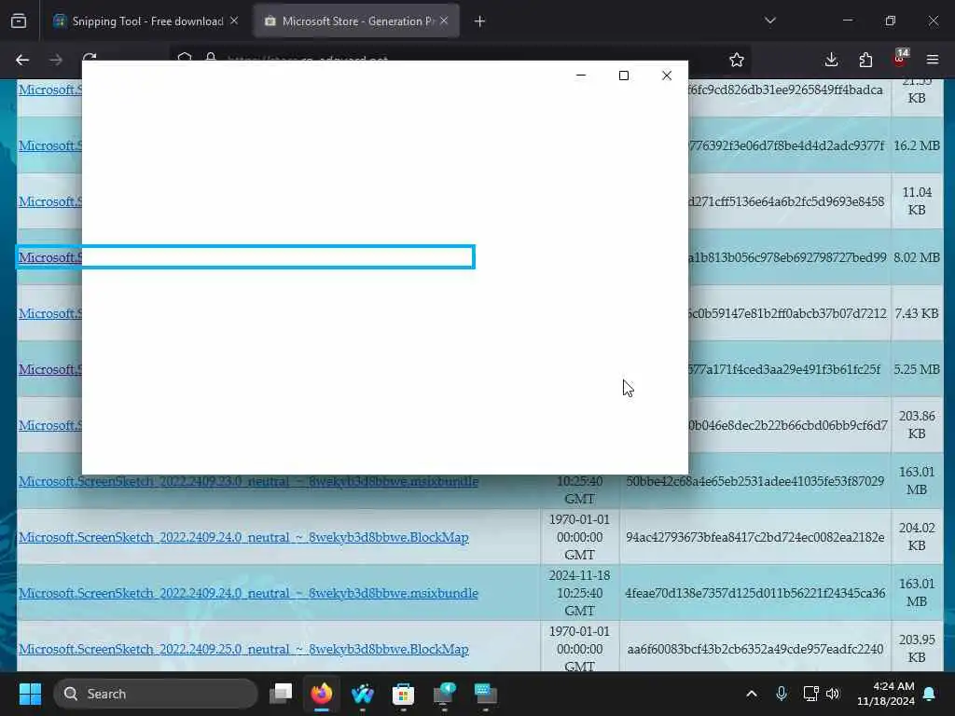Open a new browser tab
Viewport: 955px width, 716px height.
(x=480, y=21)
